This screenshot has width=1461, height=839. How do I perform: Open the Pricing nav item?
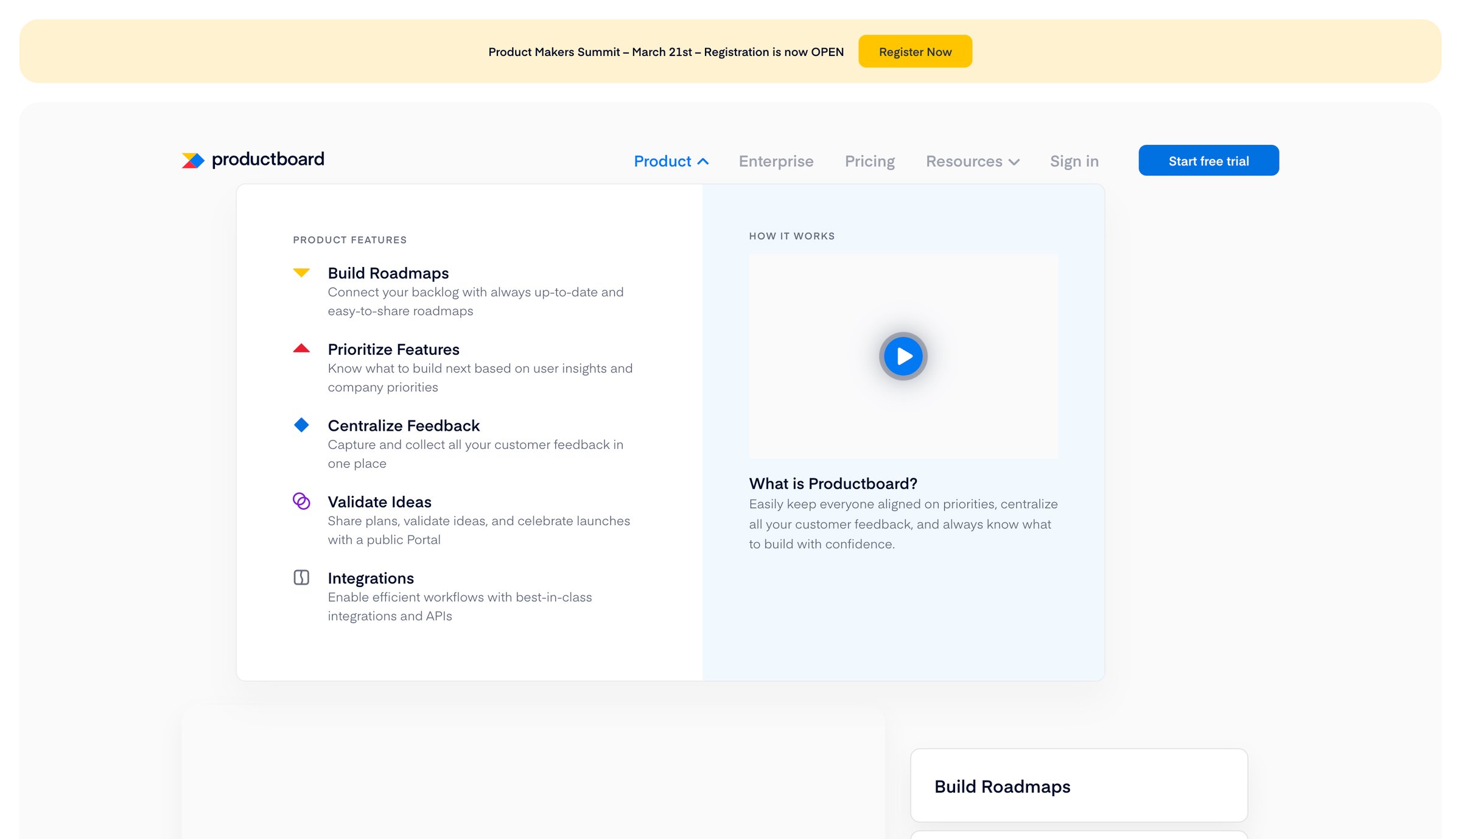pyautogui.click(x=869, y=161)
